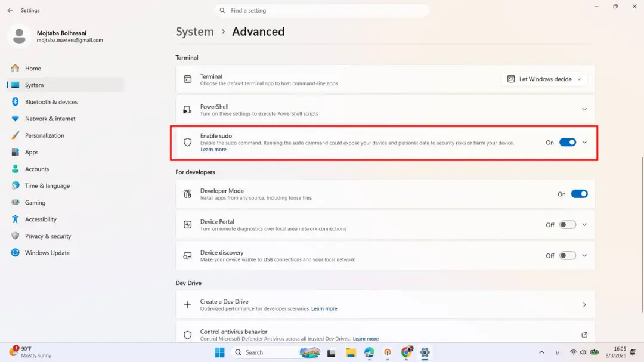Click the Windows Update sync icon
This screenshot has width=644, height=362.
tap(15, 253)
